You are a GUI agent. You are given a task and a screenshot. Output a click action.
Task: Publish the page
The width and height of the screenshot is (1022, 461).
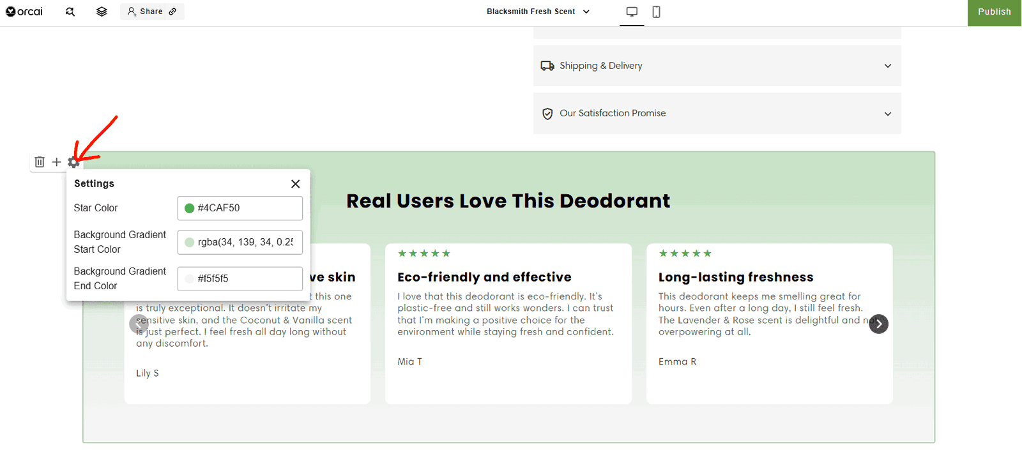994,12
